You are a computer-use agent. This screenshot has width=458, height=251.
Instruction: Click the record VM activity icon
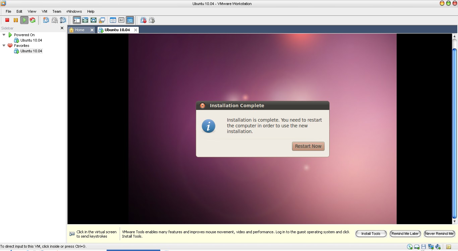click(x=144, y=20)
